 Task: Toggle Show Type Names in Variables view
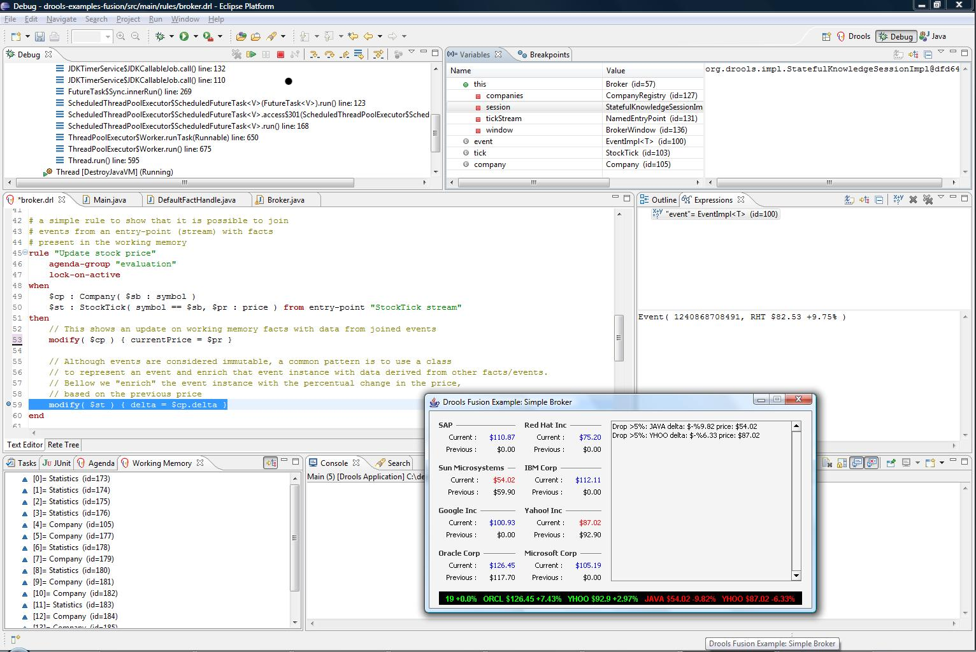pos(899,55)
